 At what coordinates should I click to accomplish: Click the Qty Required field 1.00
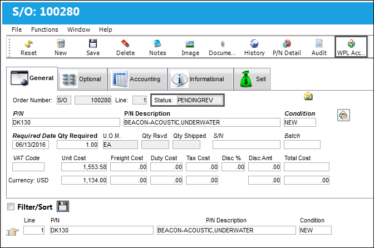[x=77, y=145]
